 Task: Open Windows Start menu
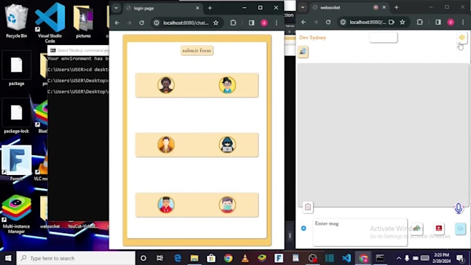click(8, 258)
